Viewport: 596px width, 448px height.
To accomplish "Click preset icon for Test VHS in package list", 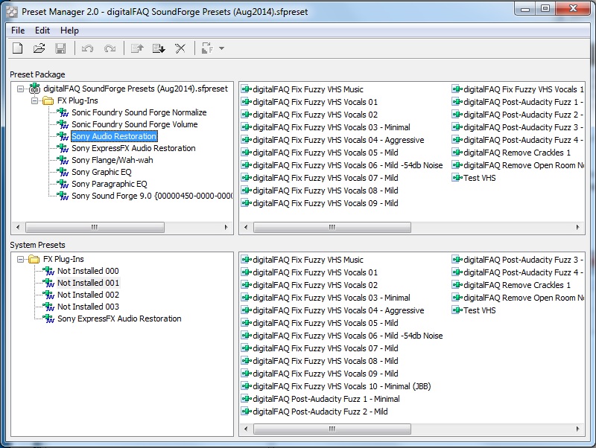I will (x=457, y=178).
